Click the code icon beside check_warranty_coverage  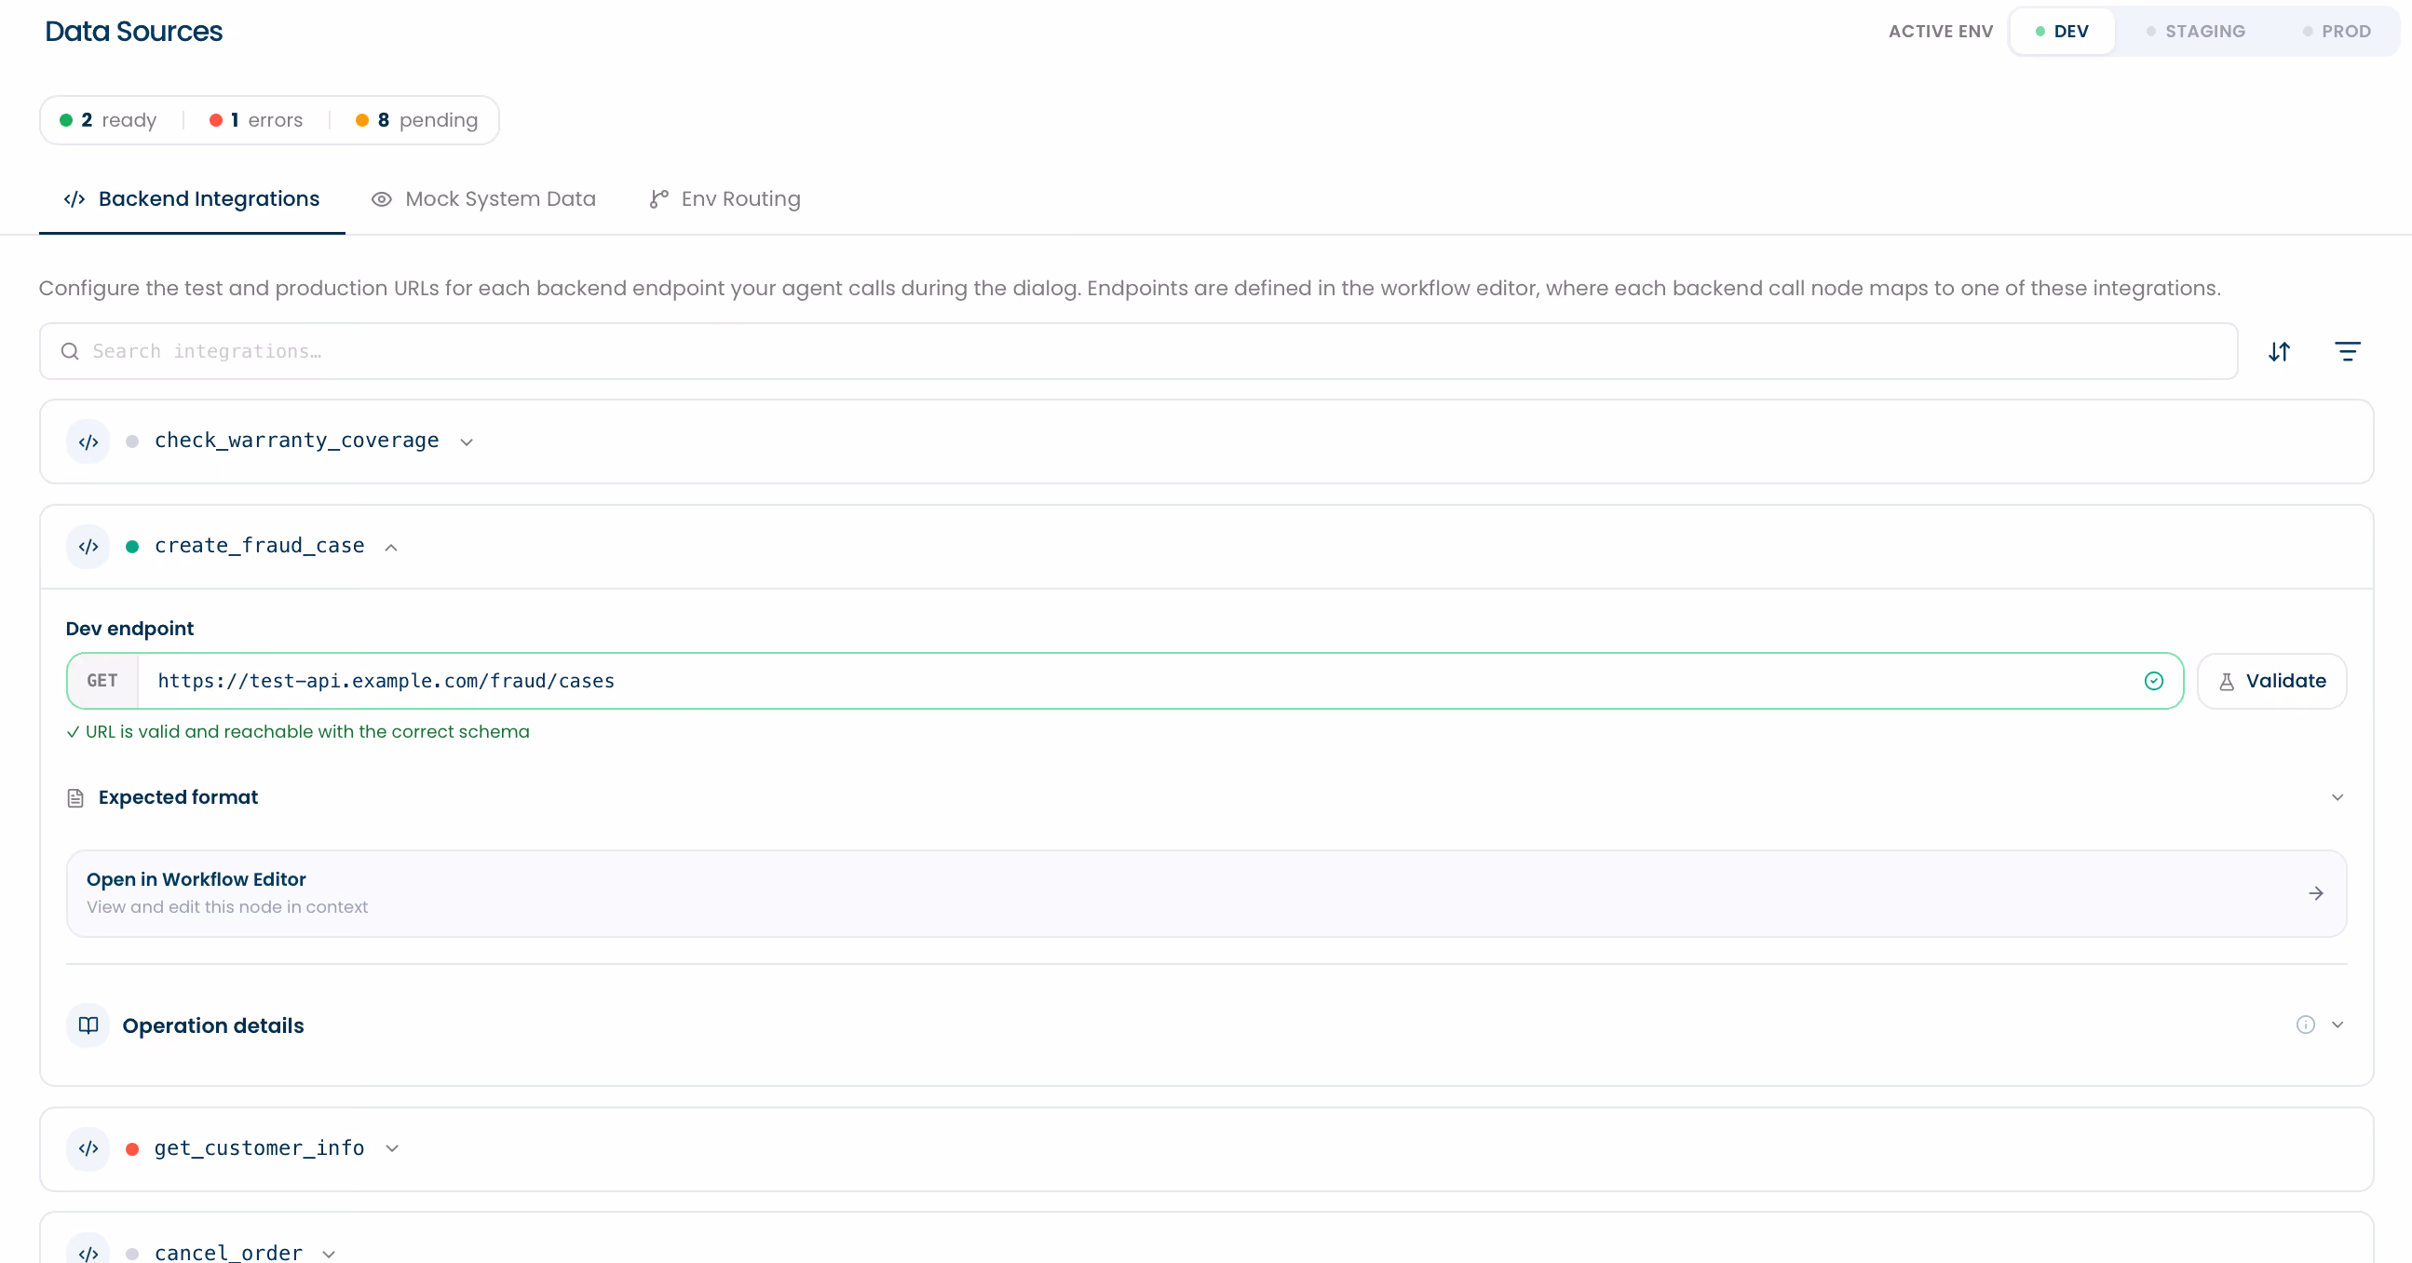coord(88,441)
